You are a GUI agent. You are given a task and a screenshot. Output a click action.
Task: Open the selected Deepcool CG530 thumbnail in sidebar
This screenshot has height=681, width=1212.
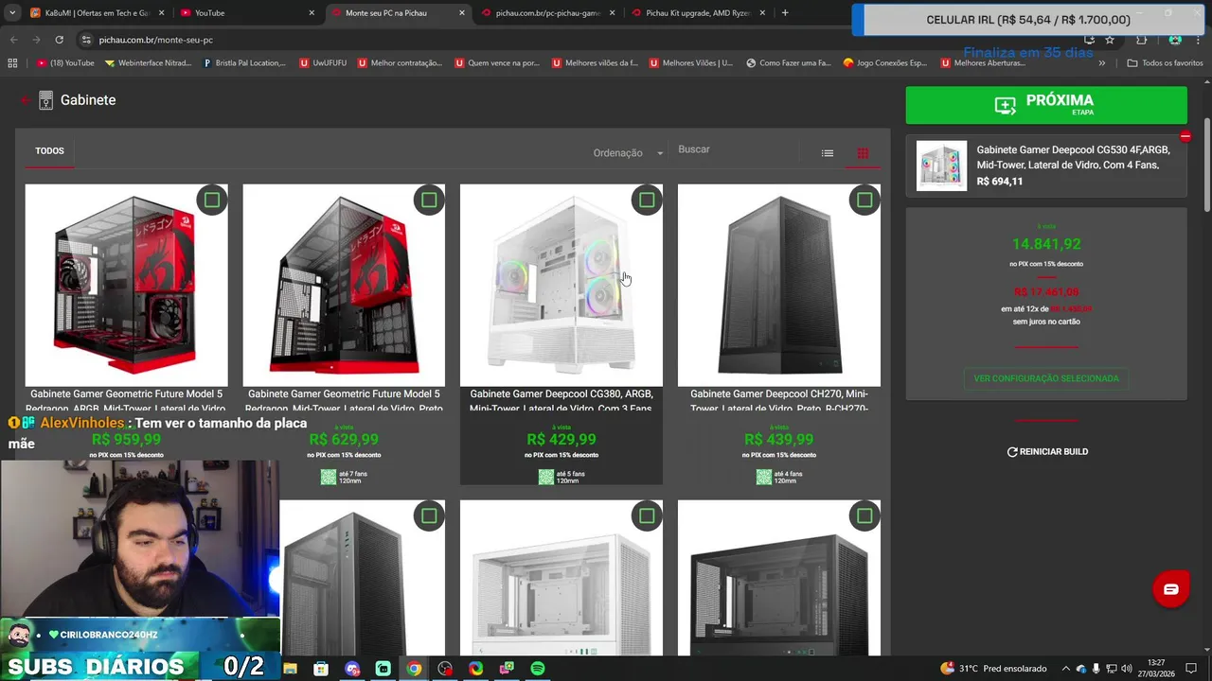pyautogui.click(x=941, y=166)
